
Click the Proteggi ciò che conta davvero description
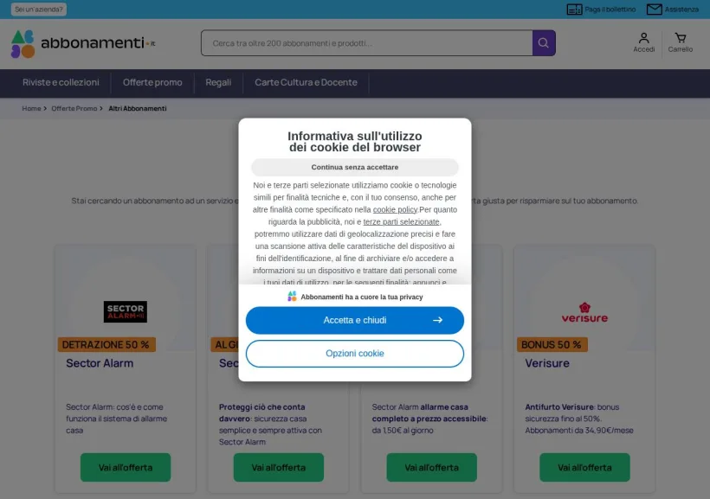(x=270, y=425)
